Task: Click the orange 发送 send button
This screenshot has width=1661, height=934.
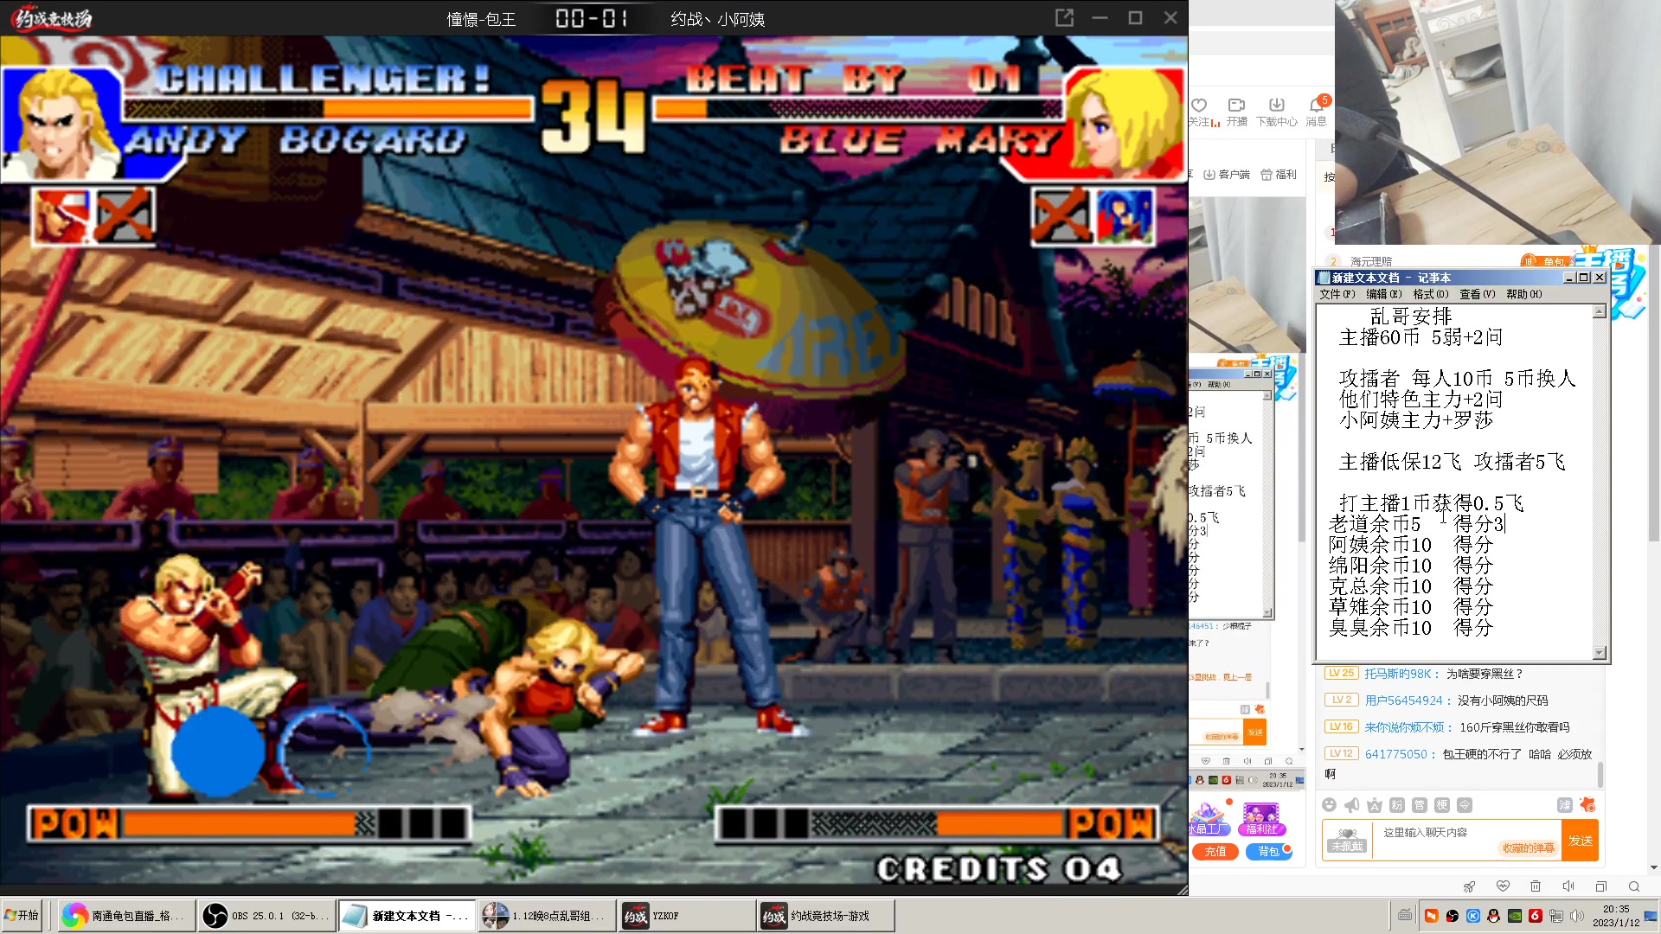Action: tap(1581, 841)
